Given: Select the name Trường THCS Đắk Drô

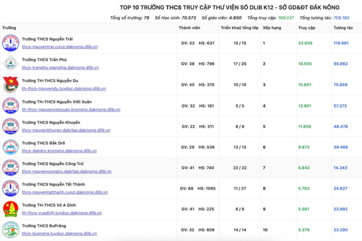Looking at the screenshot, I should (43, 143).
